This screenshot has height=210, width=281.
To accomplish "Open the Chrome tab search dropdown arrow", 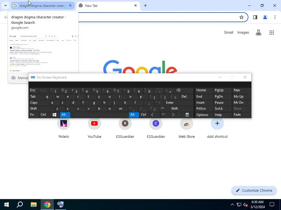I will (x=5, y=5).
